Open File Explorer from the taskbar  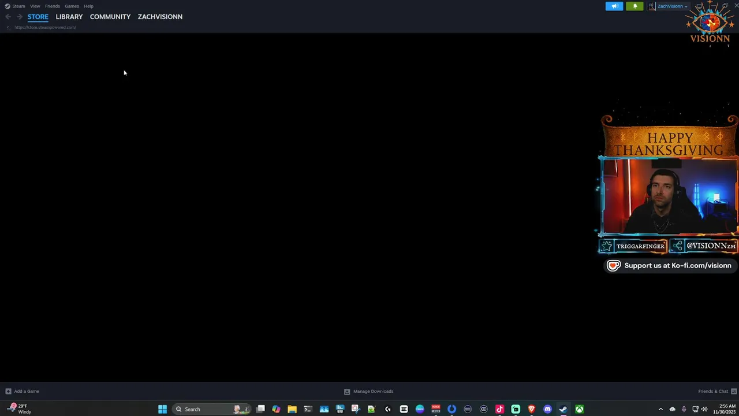(x=292, y=409)
